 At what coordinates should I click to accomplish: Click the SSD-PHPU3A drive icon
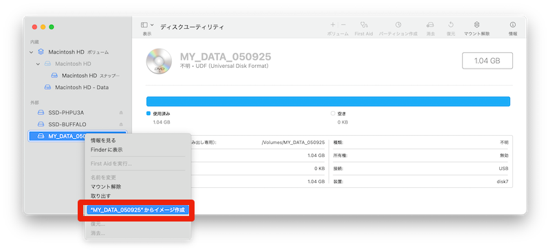(41, 112)
